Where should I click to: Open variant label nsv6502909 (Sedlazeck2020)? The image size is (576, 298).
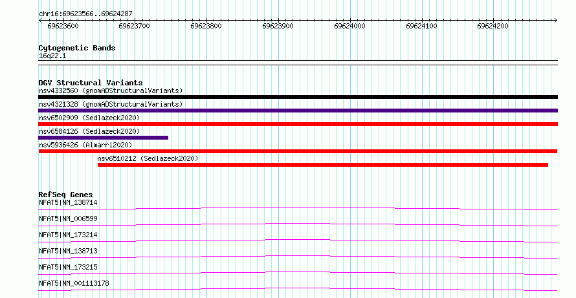point(89,118)
